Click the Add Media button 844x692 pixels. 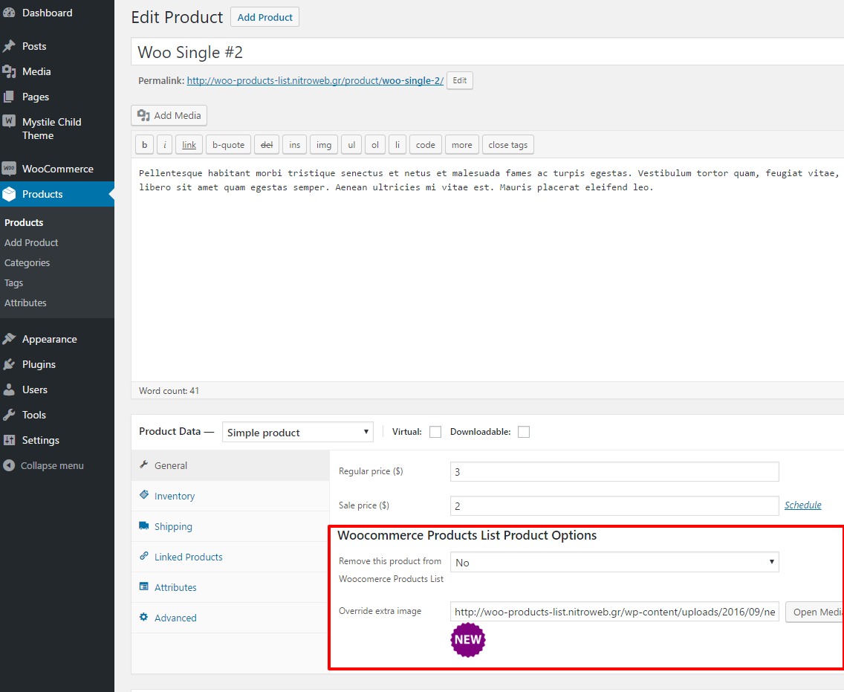[x=169, y=115]
